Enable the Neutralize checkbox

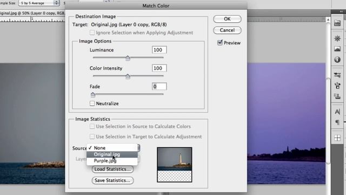tap(92, 103)
